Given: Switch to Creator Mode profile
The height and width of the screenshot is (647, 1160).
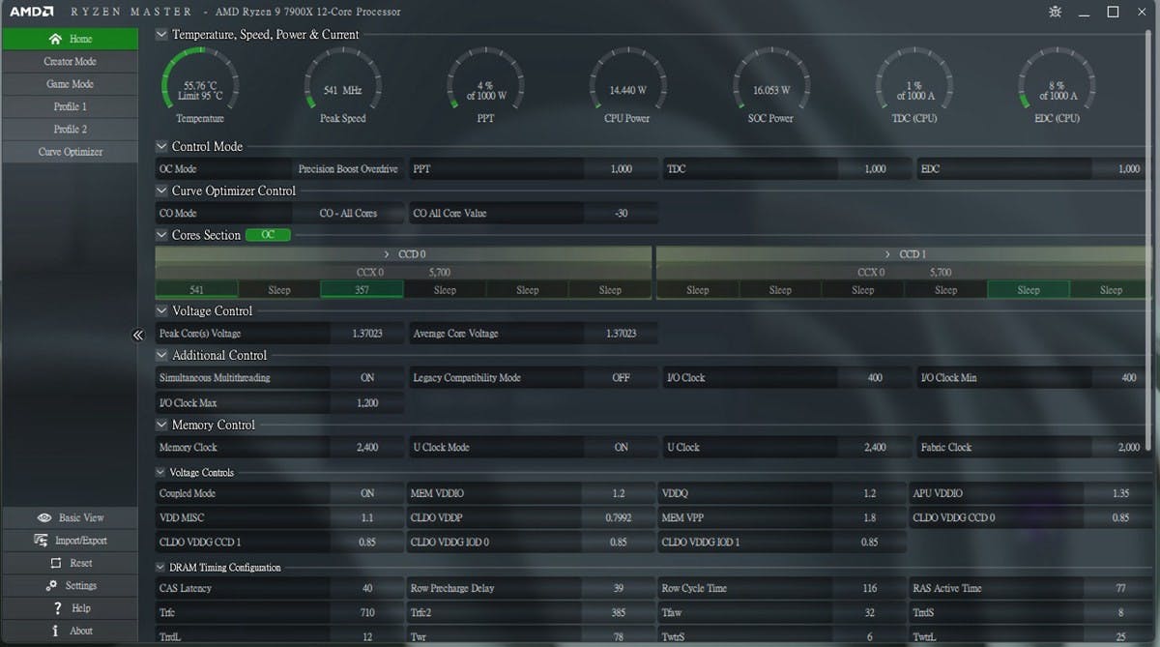Looking at the screenshot, I should pos(70,61).
